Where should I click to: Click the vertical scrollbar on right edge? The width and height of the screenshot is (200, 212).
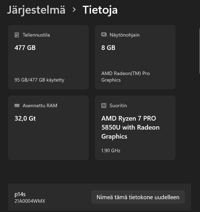tap(199, 55)
